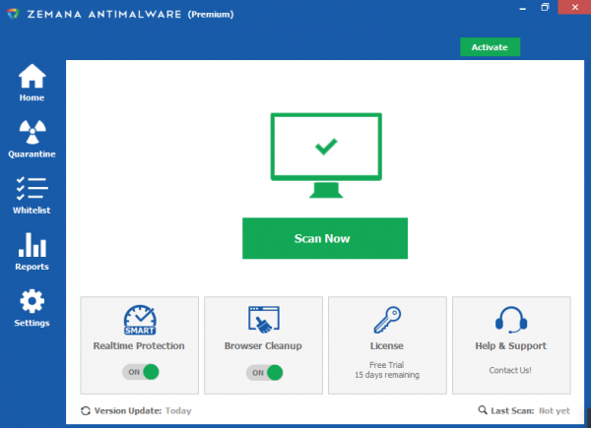Open Settings via the gear icon
Viewport: 591px width, 428px height.
[x=33, y=301]
